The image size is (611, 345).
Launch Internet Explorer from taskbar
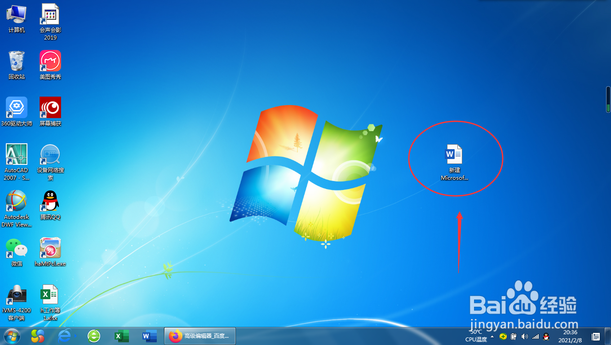click(x=66, y=336)
